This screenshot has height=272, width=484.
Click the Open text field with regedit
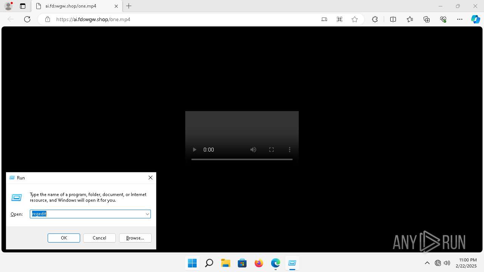87,214
